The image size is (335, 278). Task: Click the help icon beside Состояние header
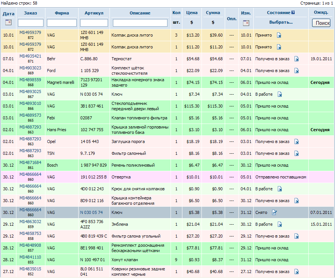293,13
